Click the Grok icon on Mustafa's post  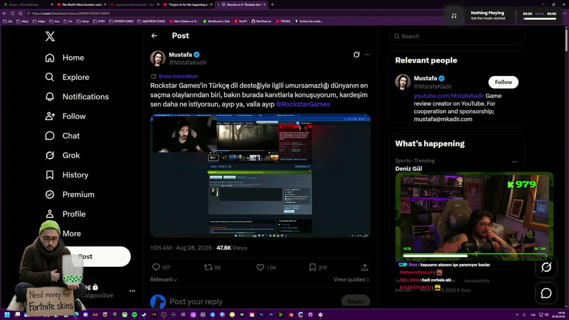point(357,55)
